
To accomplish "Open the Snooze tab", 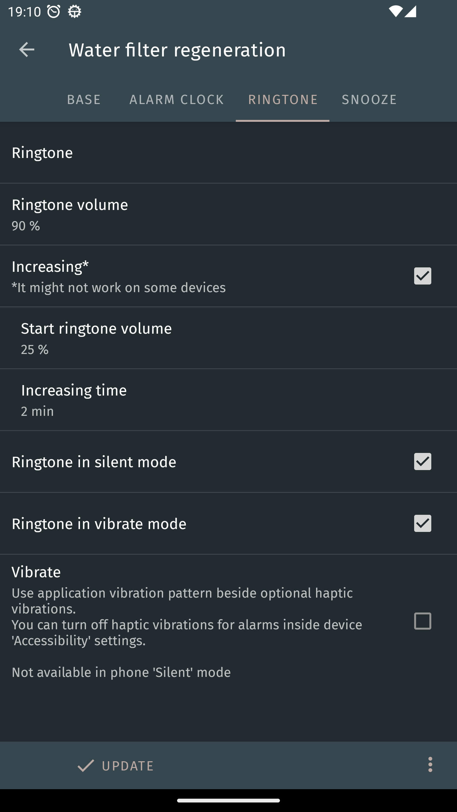I will (369, 100).
